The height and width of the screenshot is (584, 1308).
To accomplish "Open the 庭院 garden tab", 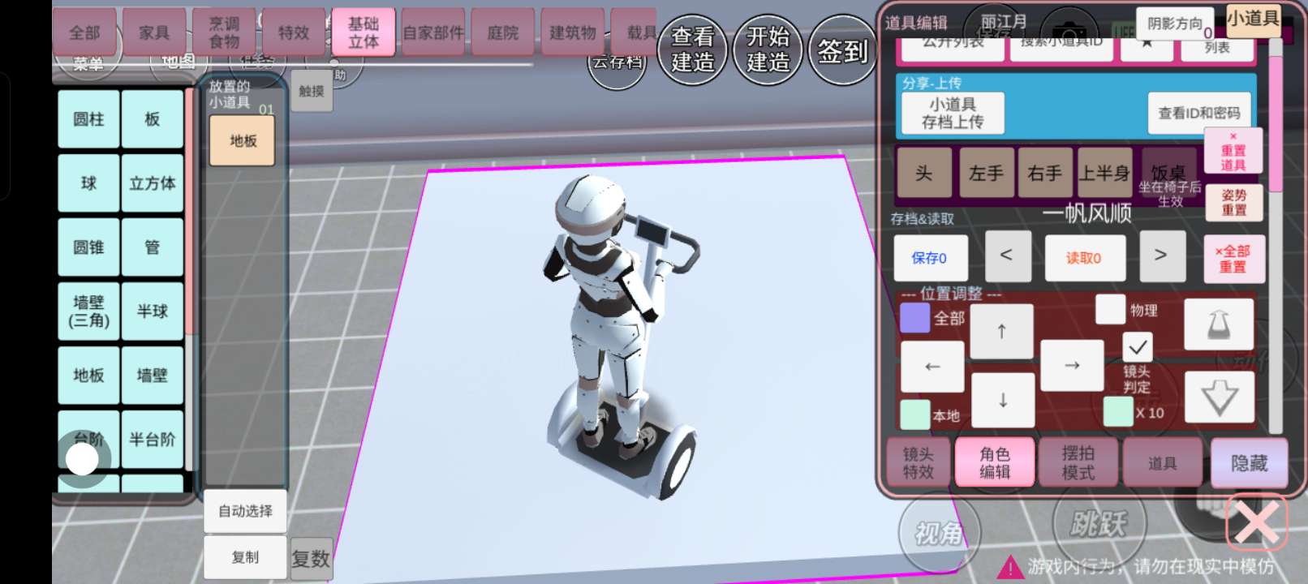I will pyautogui.click(x=503, y=32).
